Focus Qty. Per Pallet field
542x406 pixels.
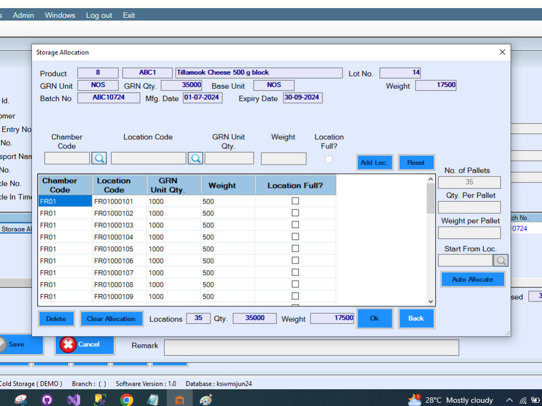click(469, 207)
